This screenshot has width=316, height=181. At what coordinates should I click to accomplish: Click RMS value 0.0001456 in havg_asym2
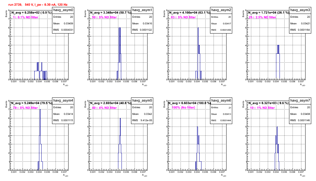pos(226,30)
